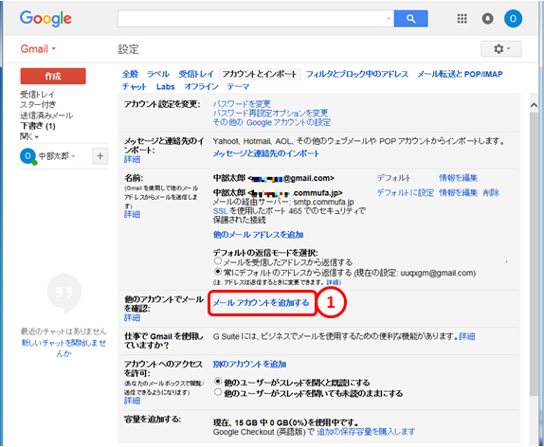
Task: Select the アカウントとインポート tab
Action: [x=260, y=74]
